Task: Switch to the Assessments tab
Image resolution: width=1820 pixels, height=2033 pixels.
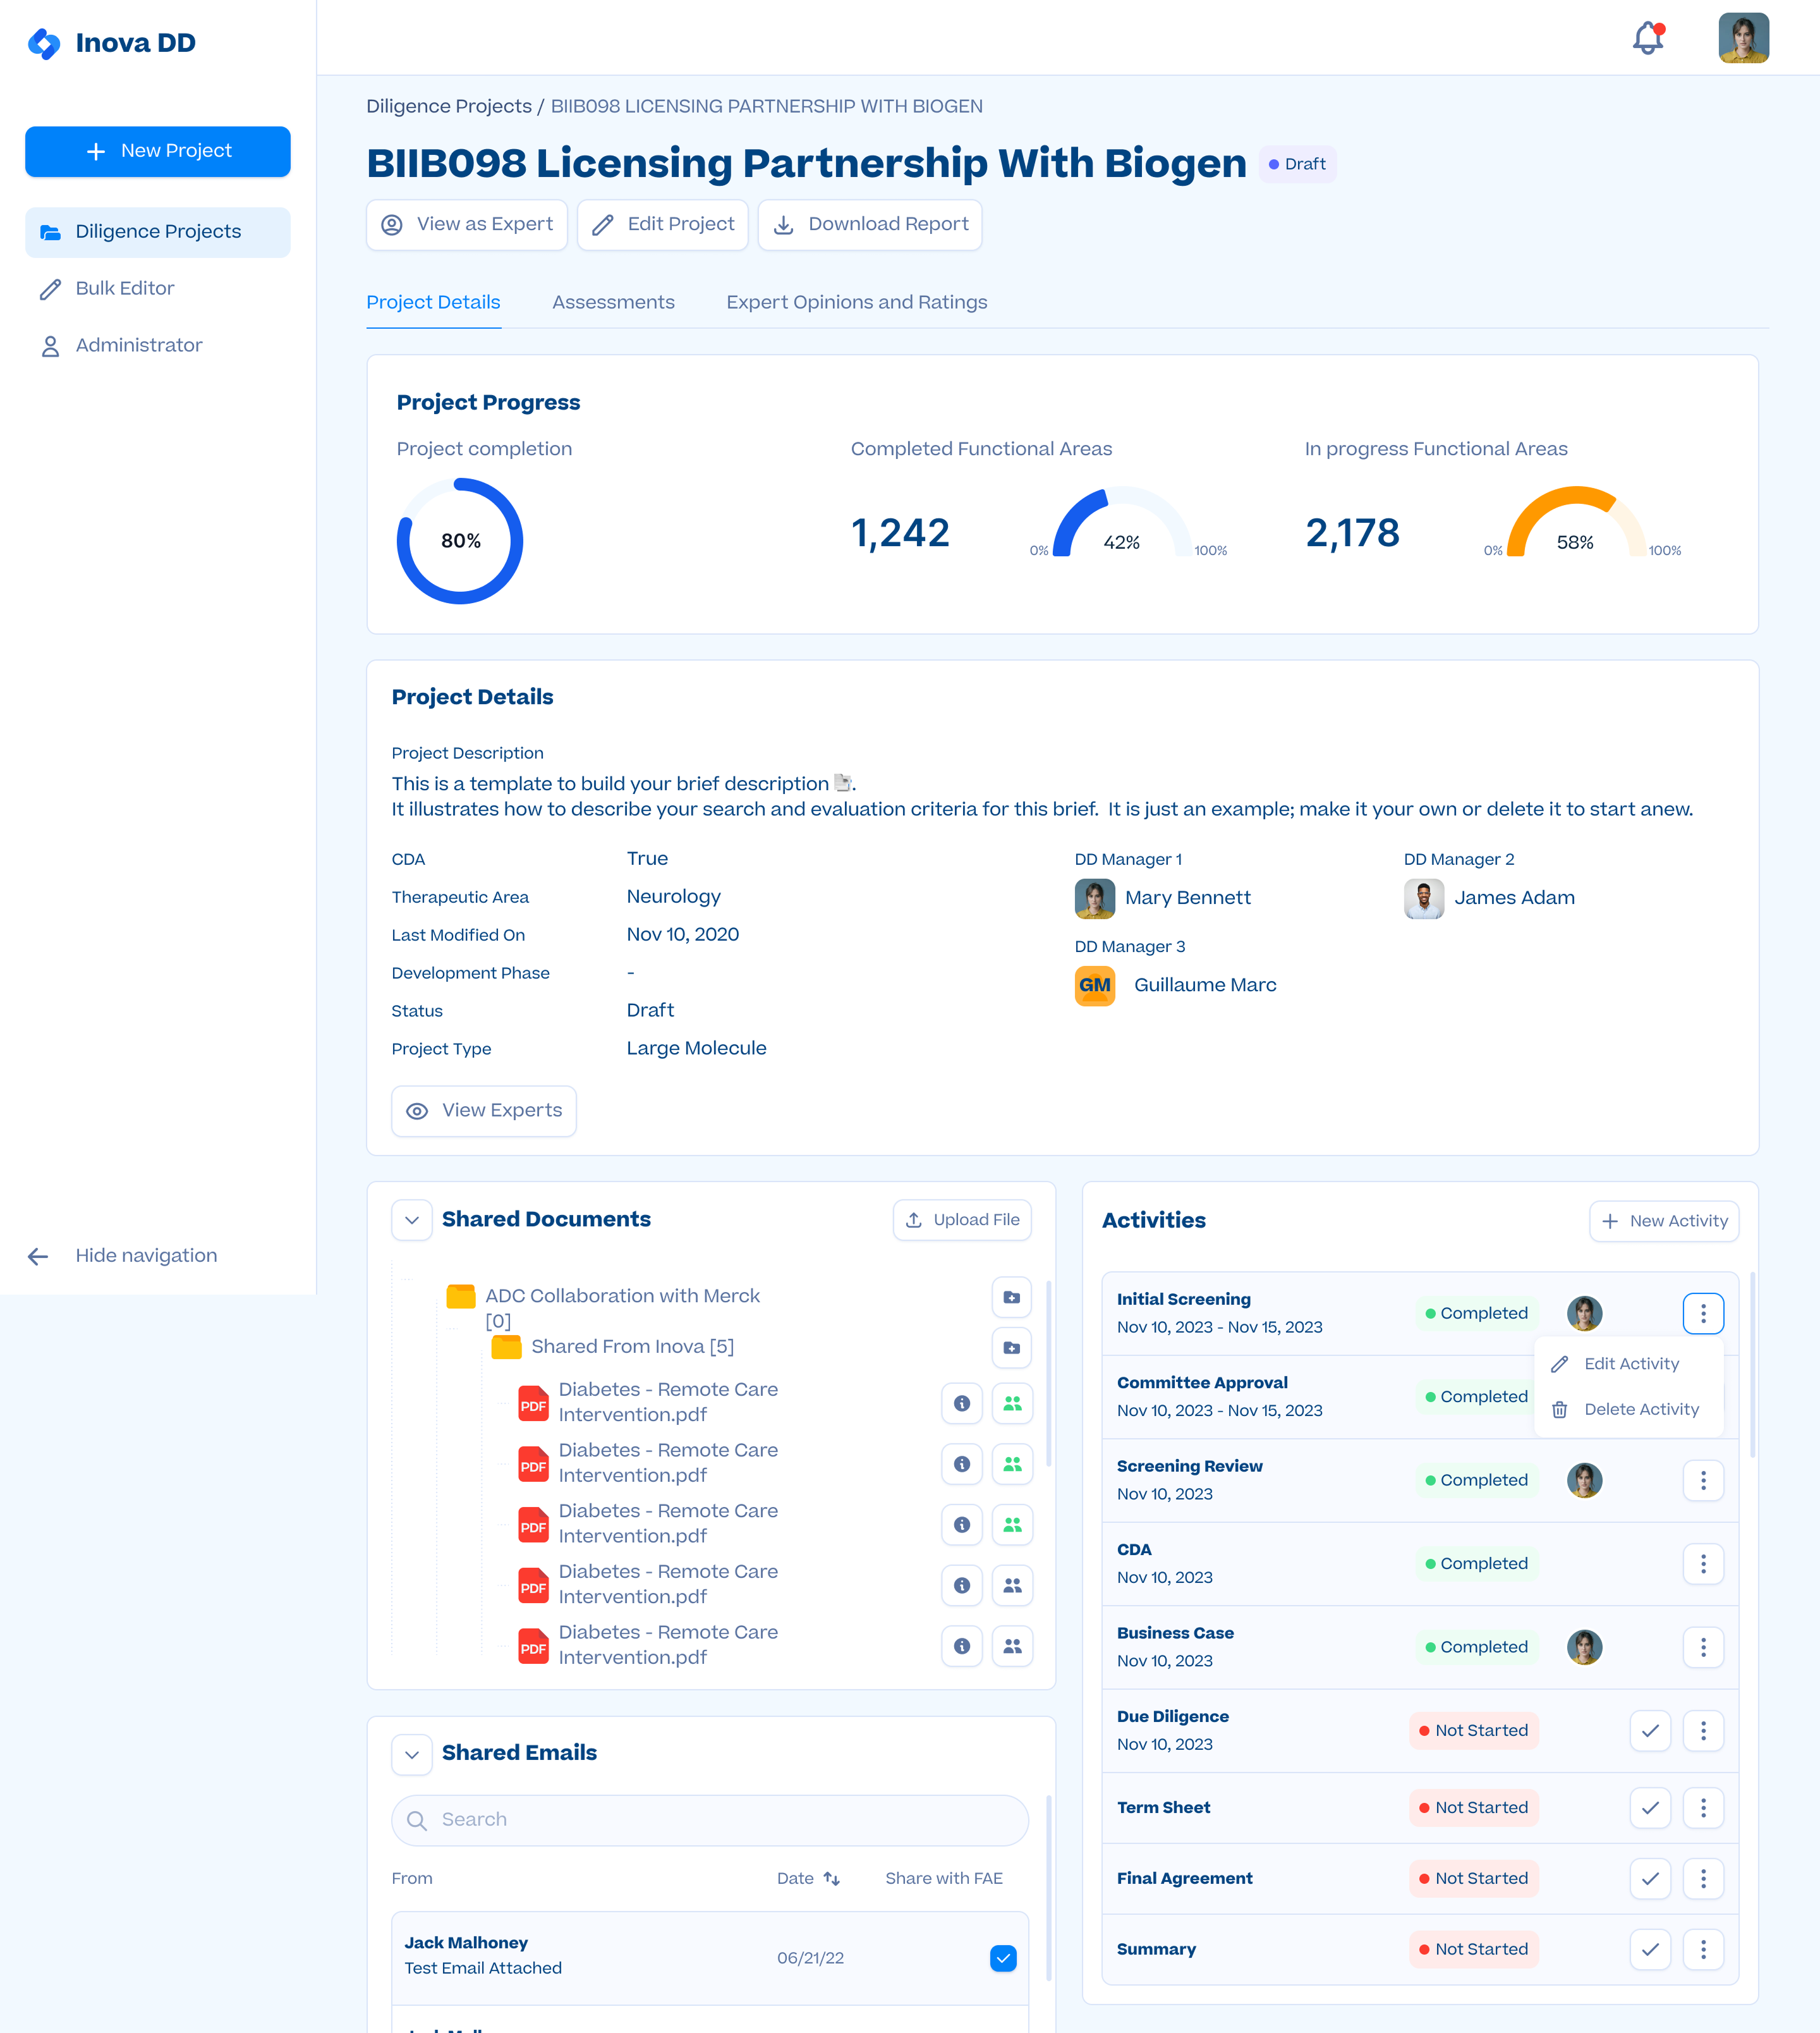Action: pos(613,302)
